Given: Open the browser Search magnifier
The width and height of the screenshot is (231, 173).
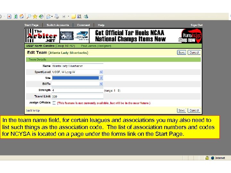Looking at the screenshot, I should coord(29,16).
